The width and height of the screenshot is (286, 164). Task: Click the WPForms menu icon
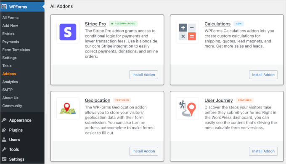tap(4, 7)
